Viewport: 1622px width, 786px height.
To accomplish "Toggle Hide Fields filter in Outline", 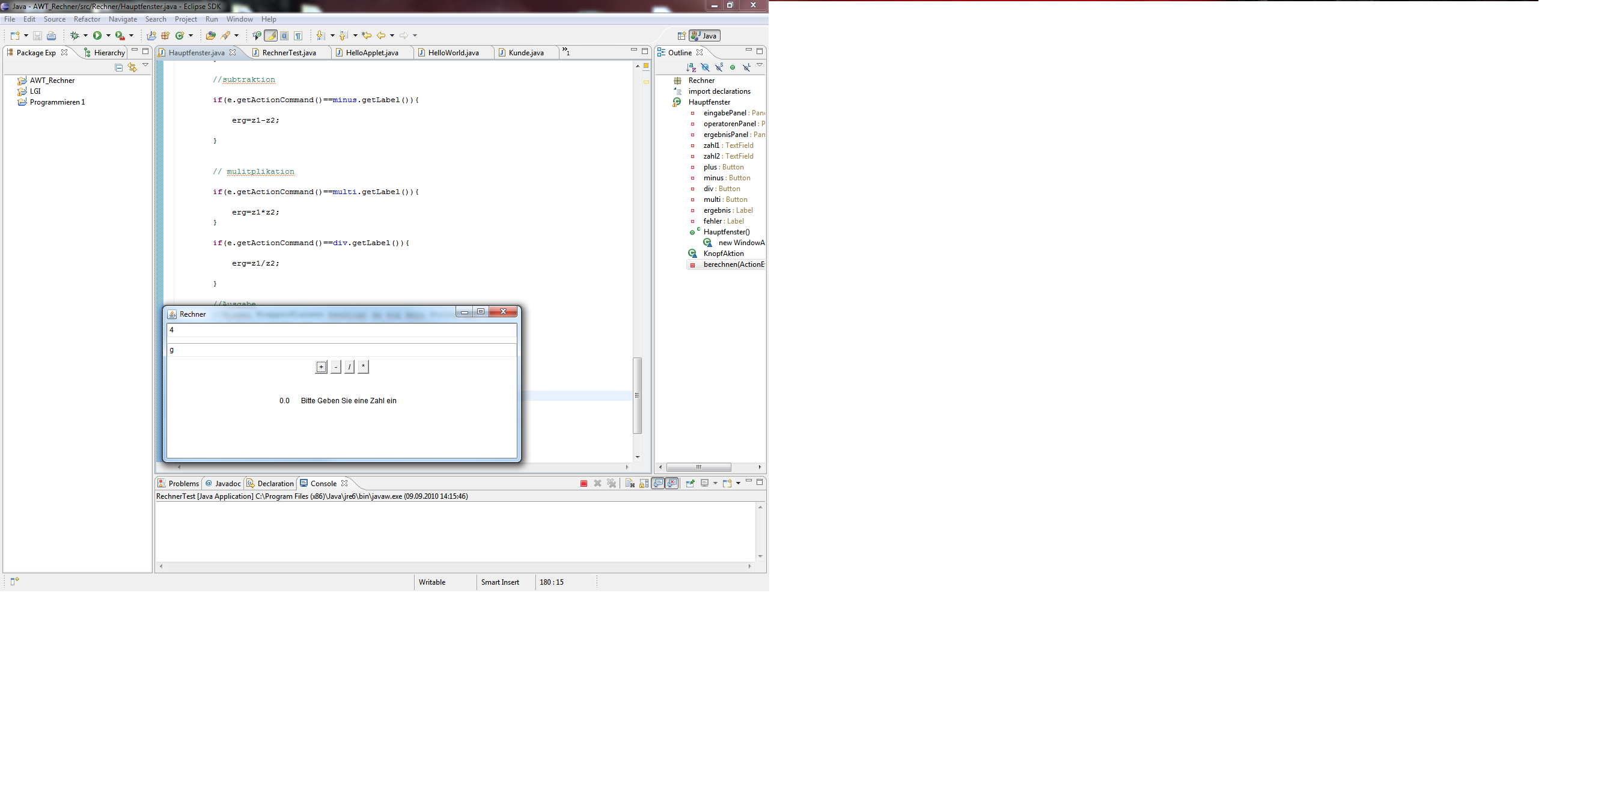I will (704, 67).
